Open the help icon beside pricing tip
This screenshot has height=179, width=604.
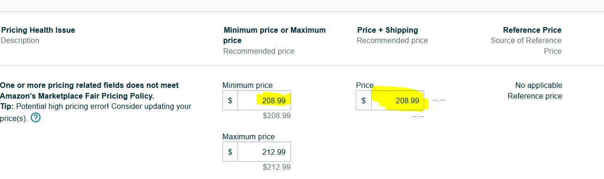[x=36, y=118]
